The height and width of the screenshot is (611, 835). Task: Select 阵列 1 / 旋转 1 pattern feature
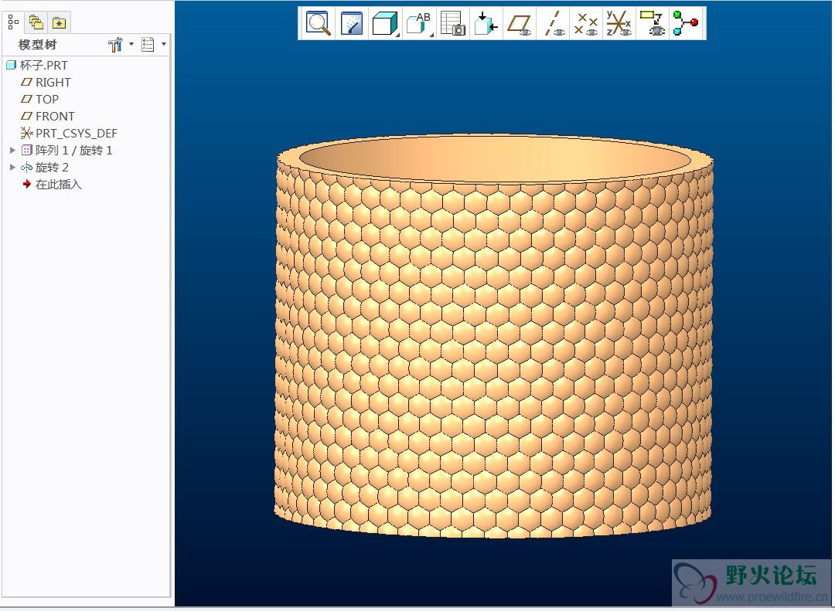click(74, 150)
